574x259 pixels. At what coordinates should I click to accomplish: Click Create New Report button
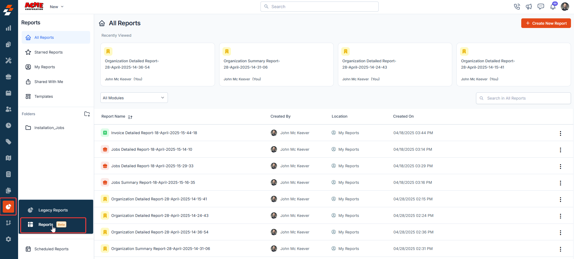pyautogui.click(x=546, y=23)
